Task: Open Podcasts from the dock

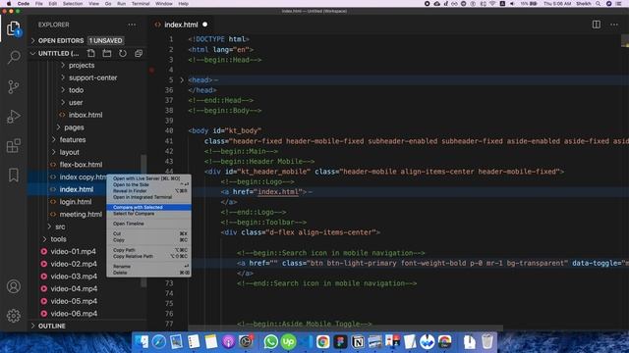Action: tap(228, 341)
